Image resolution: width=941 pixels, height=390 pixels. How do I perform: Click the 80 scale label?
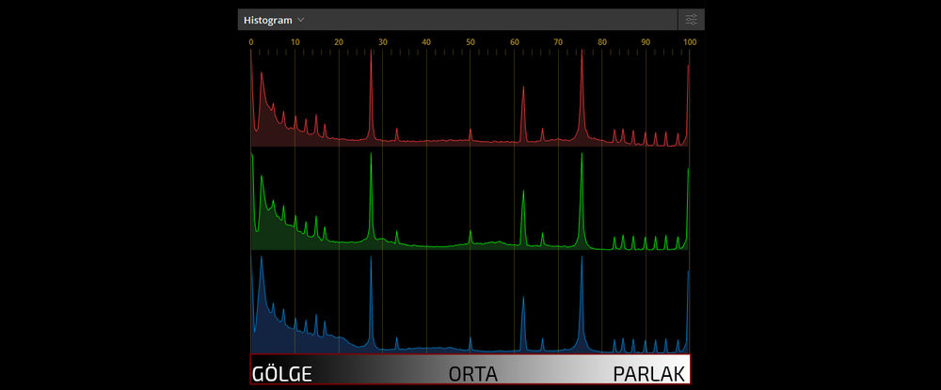(602, 42)
